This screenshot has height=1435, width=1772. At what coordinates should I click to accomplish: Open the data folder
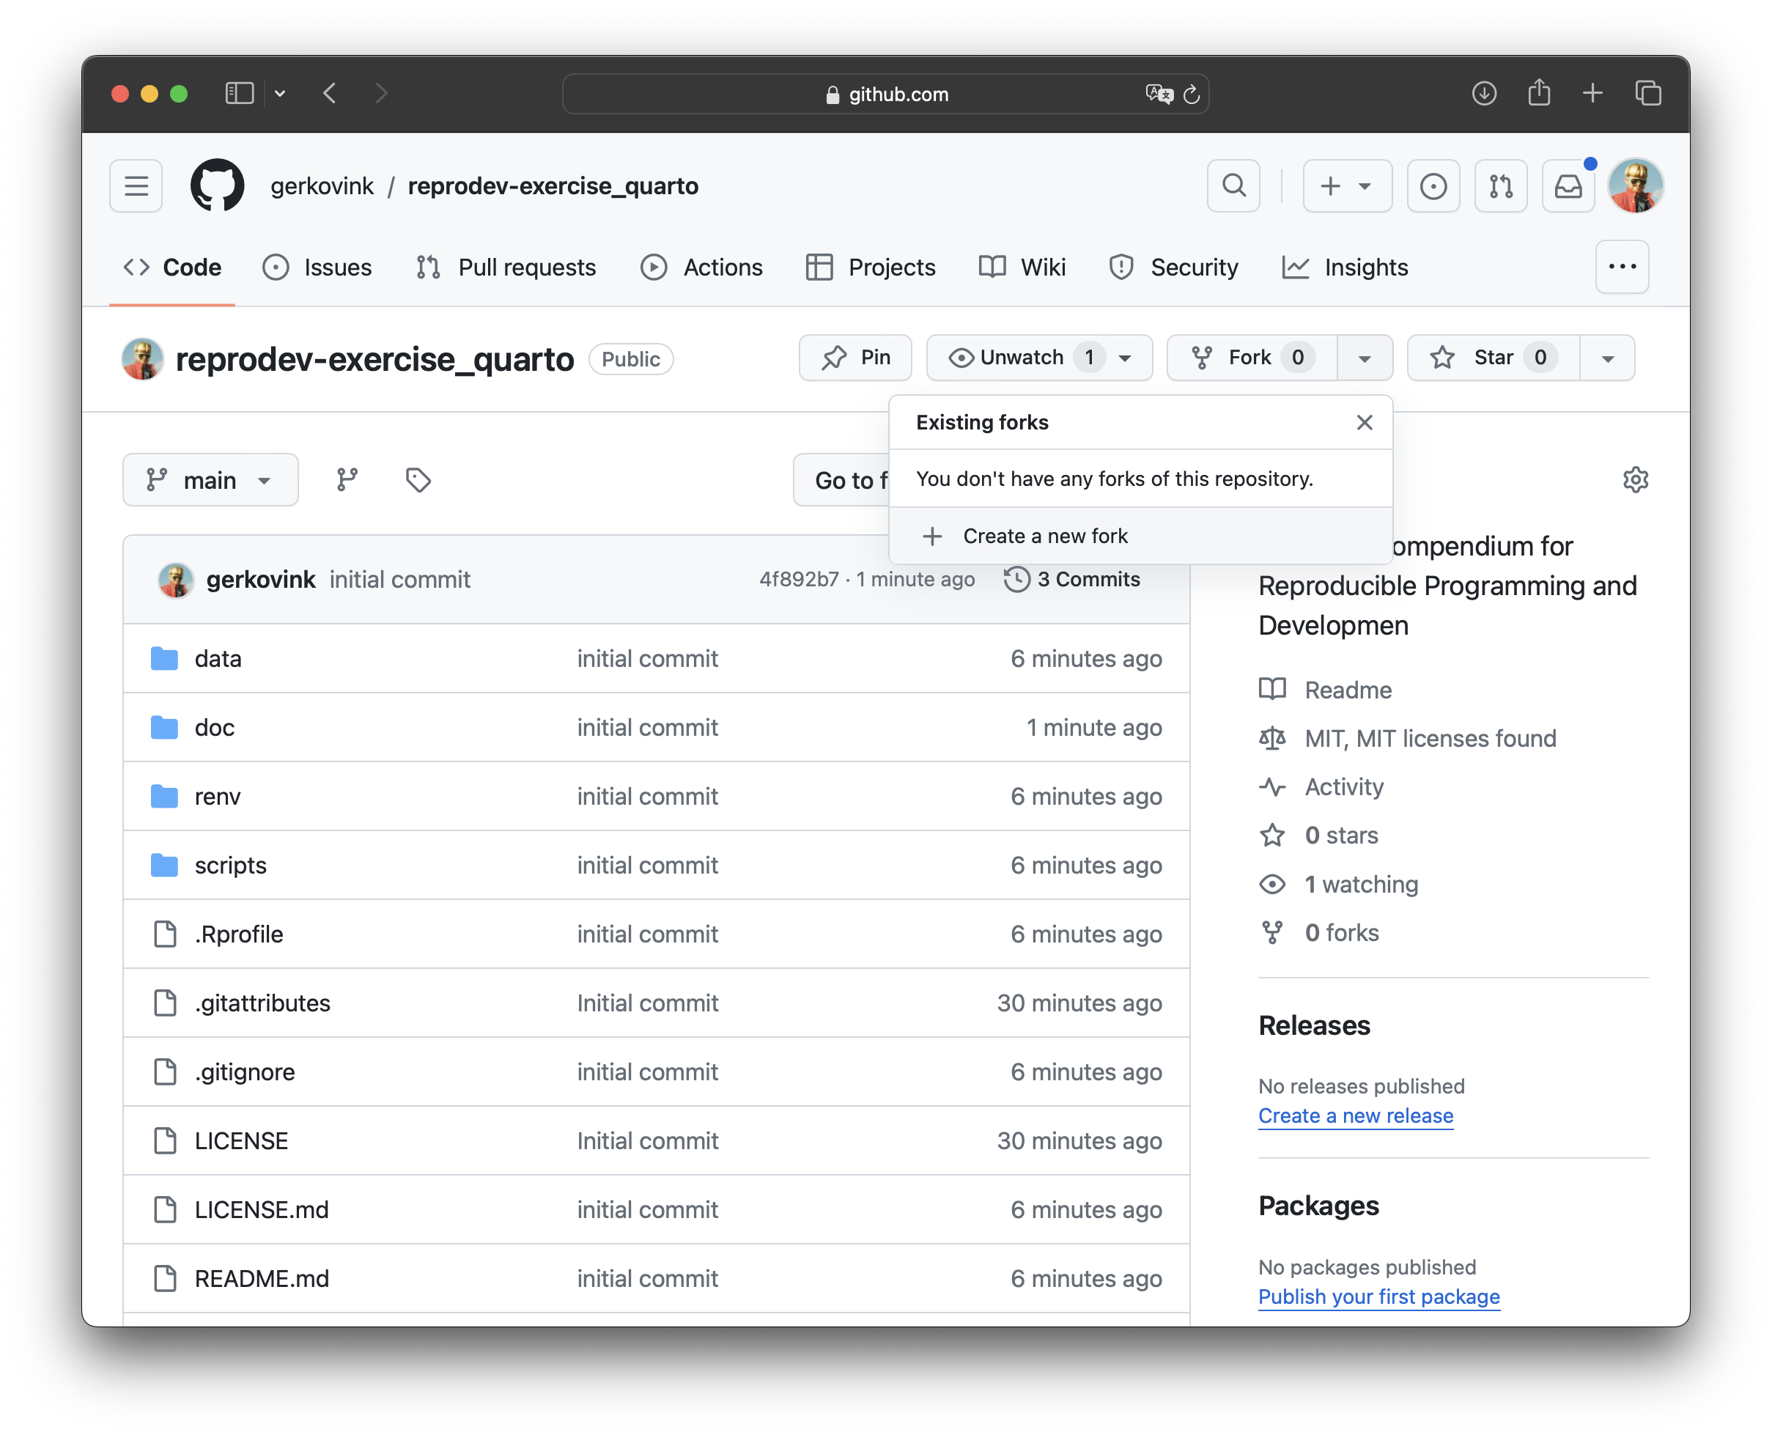tap(218, 659)
